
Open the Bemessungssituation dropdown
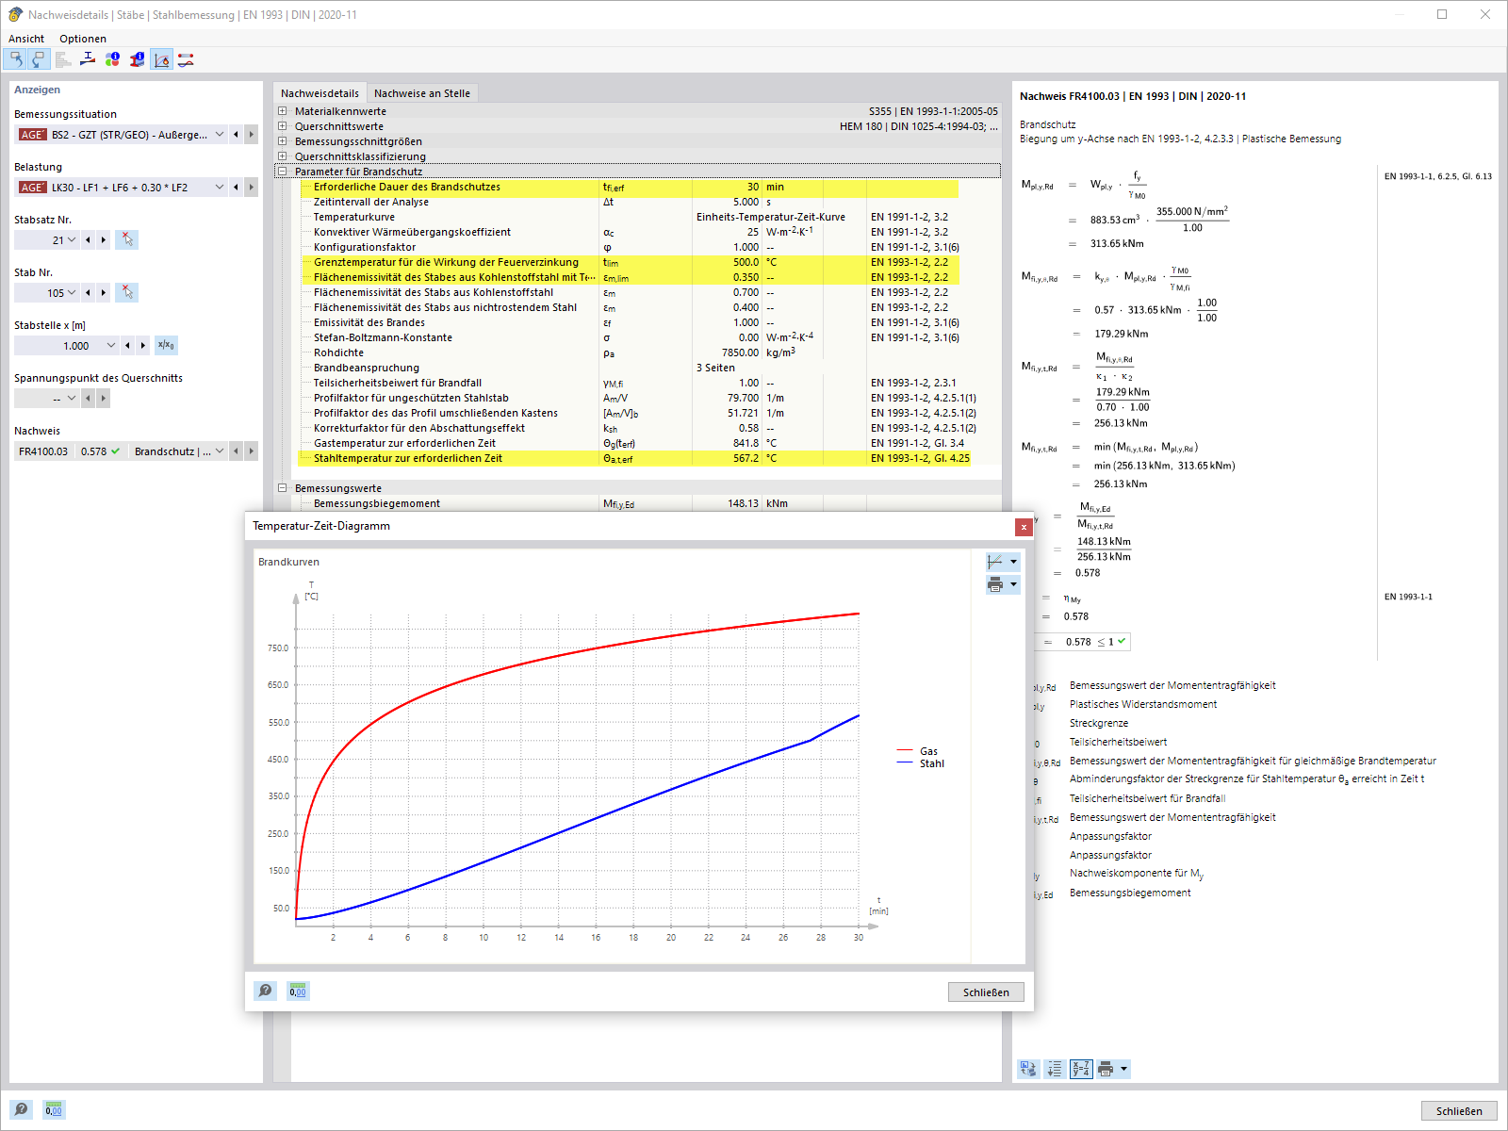(x=219, y=134)
